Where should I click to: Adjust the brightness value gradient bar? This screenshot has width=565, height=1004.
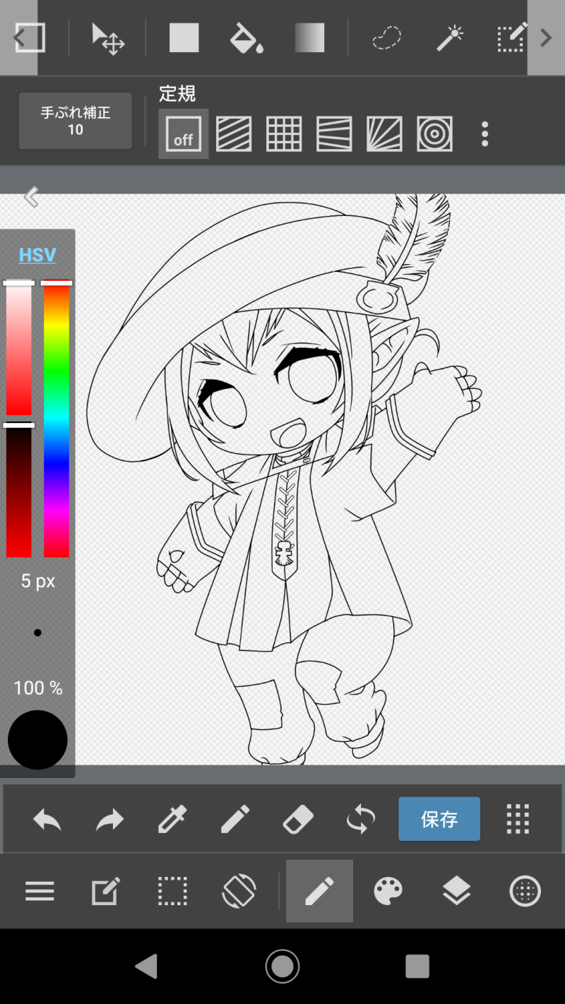pos(19,491)
